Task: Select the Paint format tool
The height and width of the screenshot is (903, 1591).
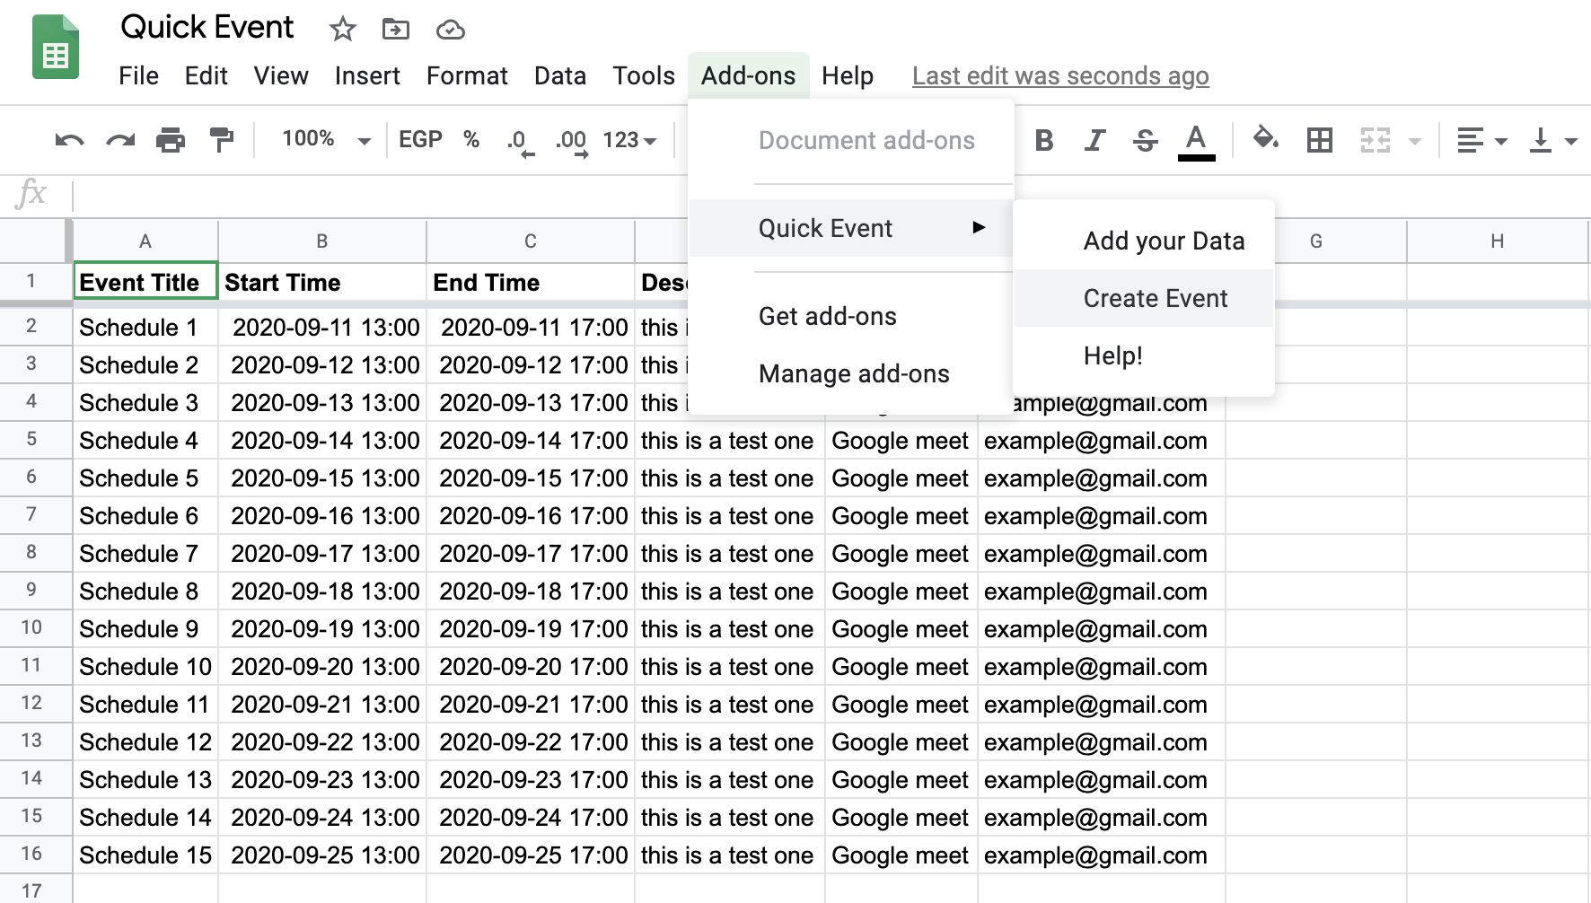Action: [220, 139]
